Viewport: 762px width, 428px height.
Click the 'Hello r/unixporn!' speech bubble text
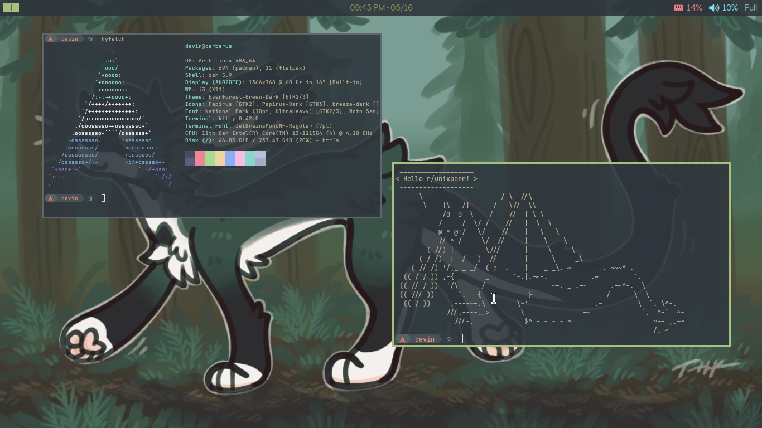click(436, 179)
